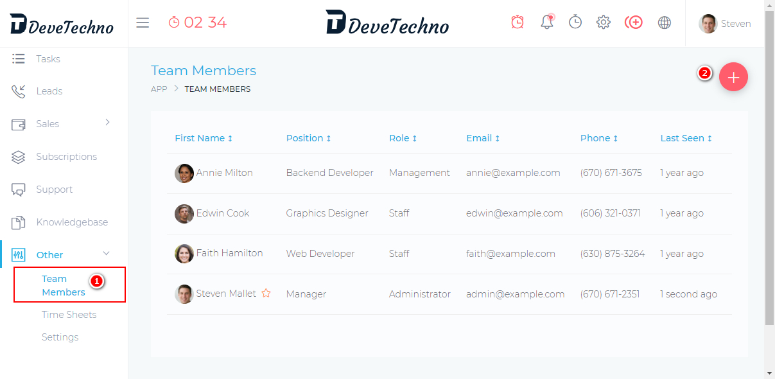775x379 pixels.
Task: Sort table by Email column
Action: [483, 138]
